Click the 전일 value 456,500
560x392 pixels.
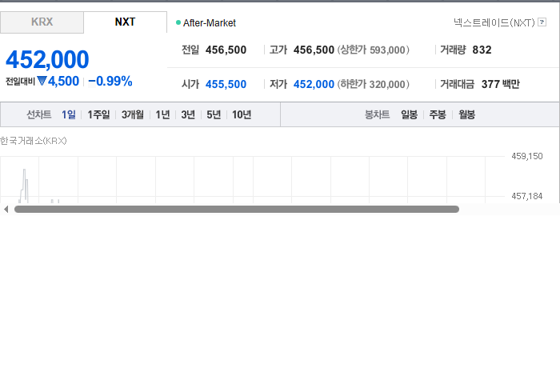(x=226, y=50)
